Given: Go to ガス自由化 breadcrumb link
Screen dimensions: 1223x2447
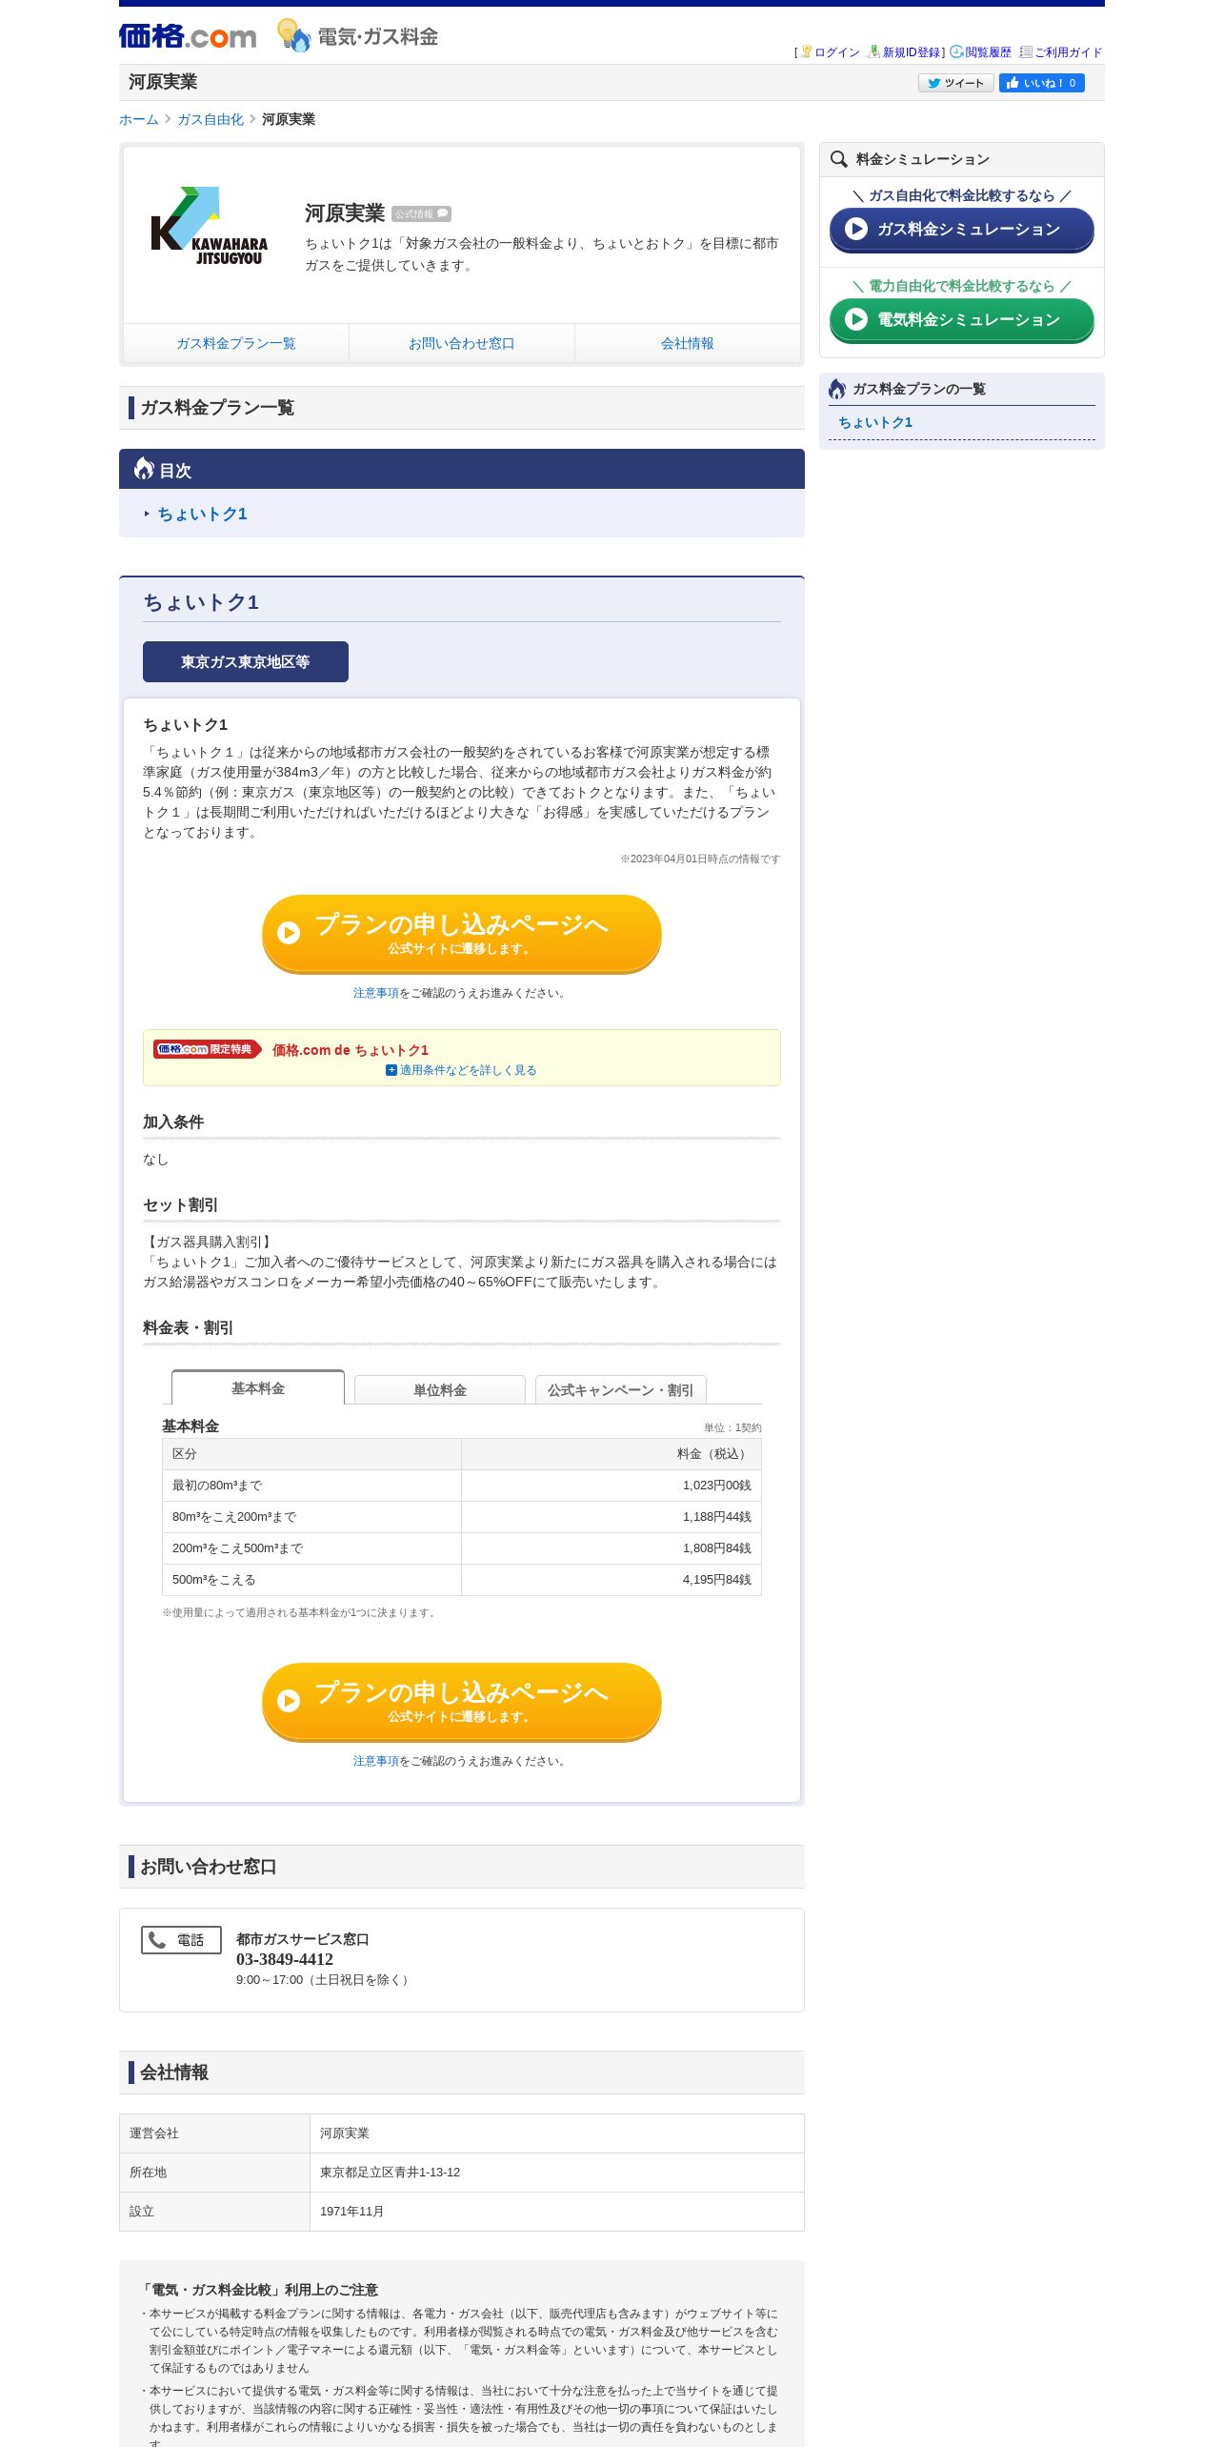Looking at the screenshot, I should [x=211, y=119].
